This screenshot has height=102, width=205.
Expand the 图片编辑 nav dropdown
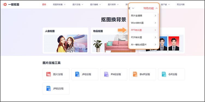click(95, 4)
